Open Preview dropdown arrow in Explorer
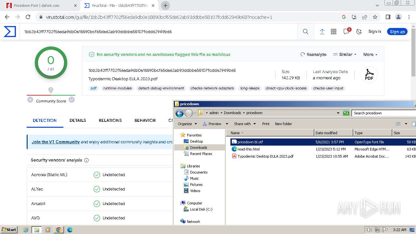This screenshot has width=416, height=234. (227, 124)
